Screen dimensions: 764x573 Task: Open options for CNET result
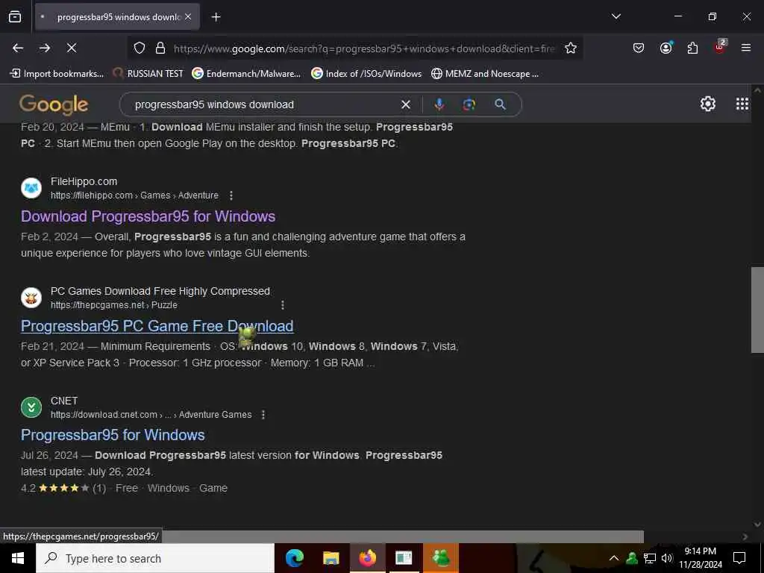(x=263, y=415)
